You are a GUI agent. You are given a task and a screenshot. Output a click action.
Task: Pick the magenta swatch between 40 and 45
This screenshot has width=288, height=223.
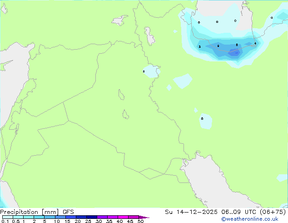123,217
